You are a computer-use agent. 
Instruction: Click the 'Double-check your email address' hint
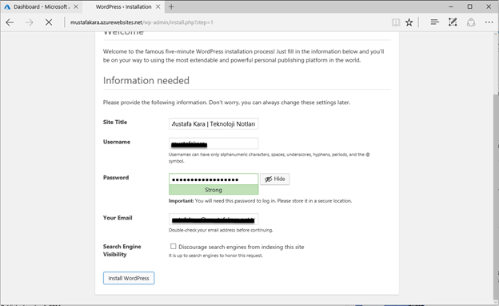point(221,230)
